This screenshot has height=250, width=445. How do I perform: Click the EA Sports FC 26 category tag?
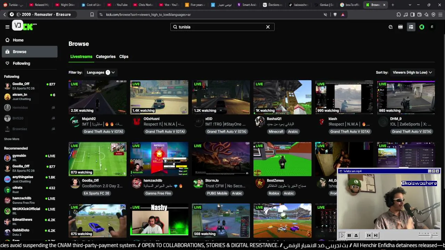(x=97, y=193)
